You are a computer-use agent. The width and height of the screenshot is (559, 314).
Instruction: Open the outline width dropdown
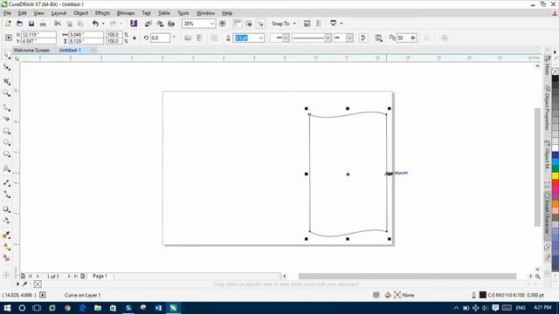(261, 38)
